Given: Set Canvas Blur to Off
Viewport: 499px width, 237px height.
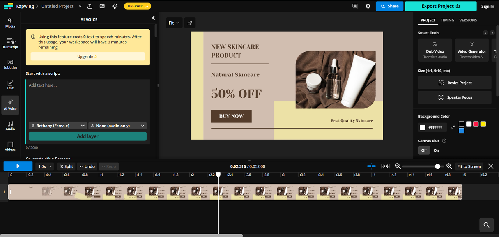Looking at the screenshot, I should pos(424,150).
